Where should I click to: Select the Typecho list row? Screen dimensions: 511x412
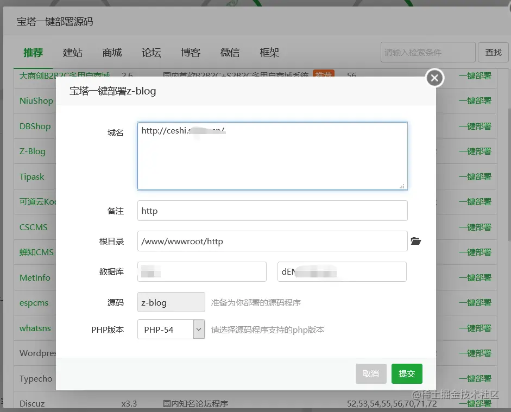point(36,378)
